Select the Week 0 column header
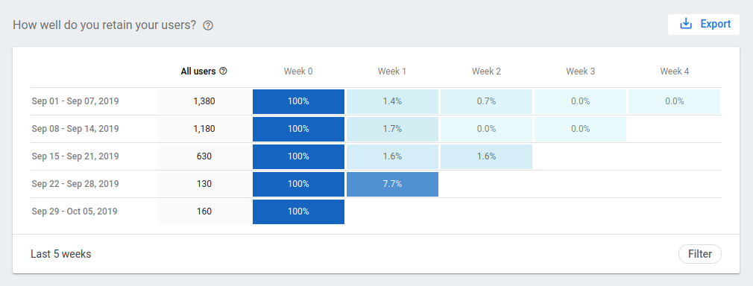Image resolution: width=753 pixels, height=286 pixels. tap(298, 71)
